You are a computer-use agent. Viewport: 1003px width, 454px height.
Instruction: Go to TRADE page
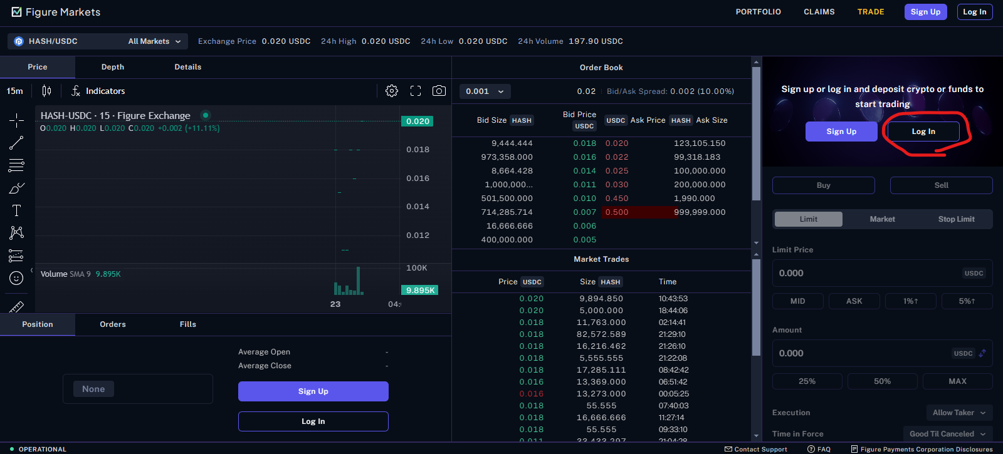871,12
